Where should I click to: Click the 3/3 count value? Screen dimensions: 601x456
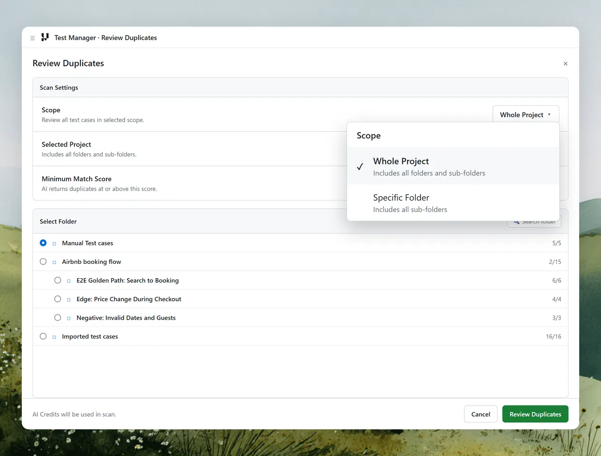[x=557, y=318]
